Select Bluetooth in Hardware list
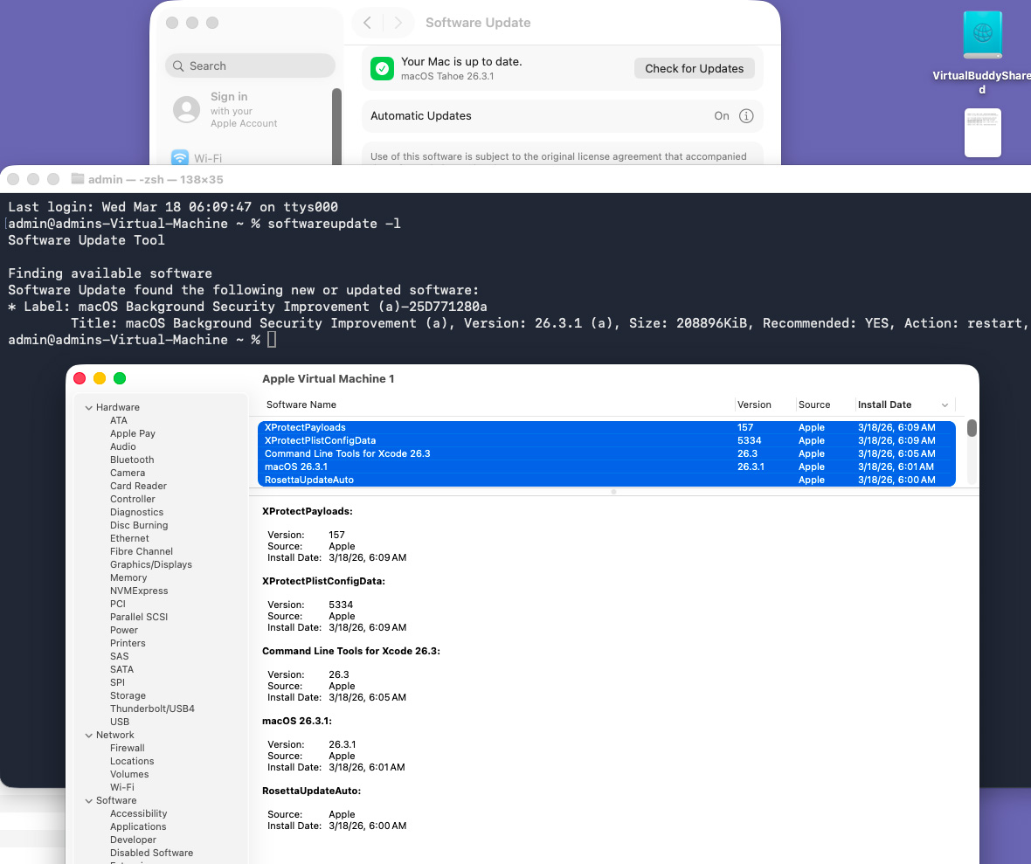 132,460
